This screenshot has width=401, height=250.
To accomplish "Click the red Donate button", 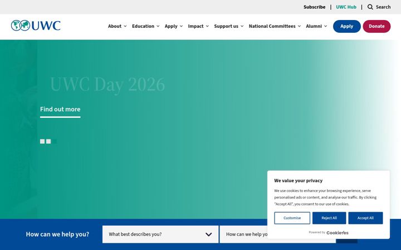I will (376, 26).
